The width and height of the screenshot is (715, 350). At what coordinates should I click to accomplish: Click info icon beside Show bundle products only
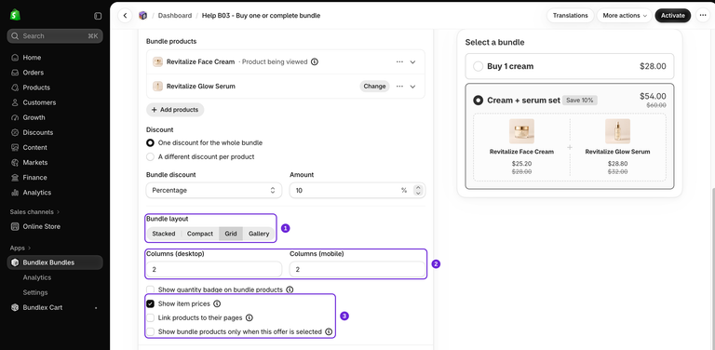point(329,331)
